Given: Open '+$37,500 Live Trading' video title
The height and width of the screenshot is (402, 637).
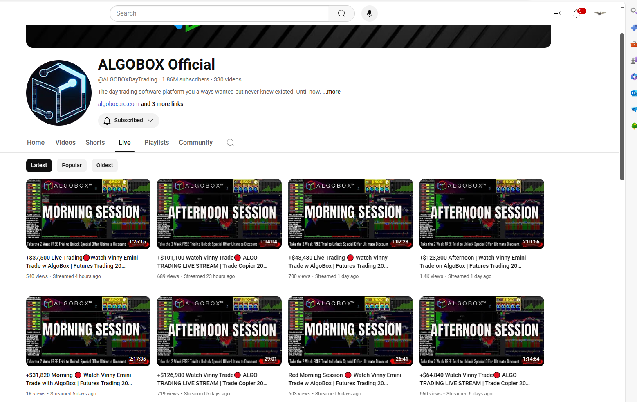Looking at the screenshot, I should tap(82, 262).
